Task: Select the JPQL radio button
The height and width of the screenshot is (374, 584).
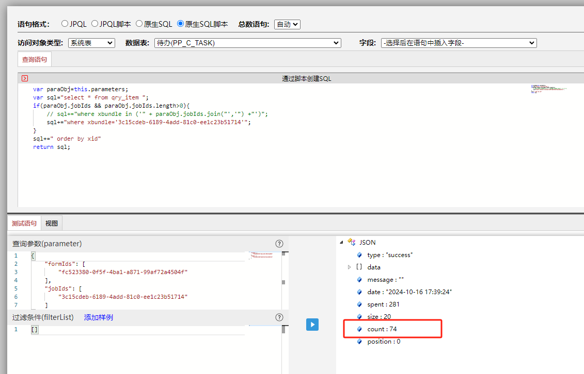Action: (x=65, y=24)
